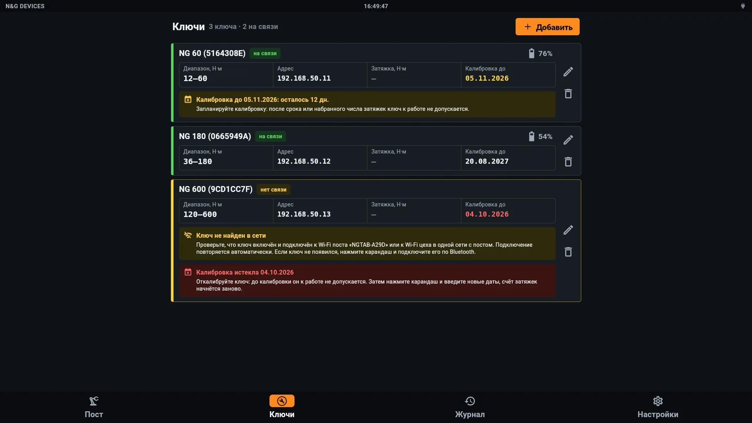752x423 pixels.
Task: Click the address 192.168.50.13
Action: point(304,214)
